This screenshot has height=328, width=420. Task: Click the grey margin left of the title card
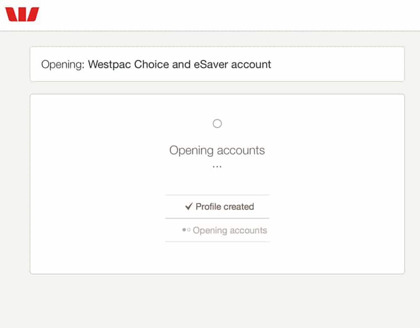(15, 64)
